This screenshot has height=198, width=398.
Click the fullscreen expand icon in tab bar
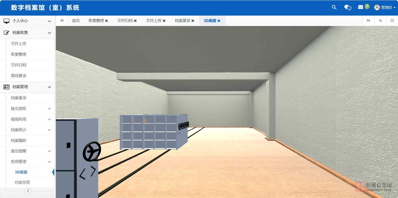click(392, 20)
